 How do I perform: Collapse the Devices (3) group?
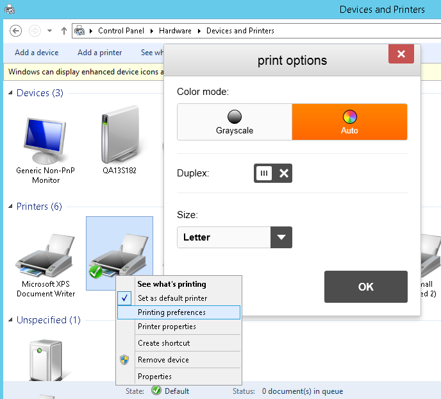[11, 94]
